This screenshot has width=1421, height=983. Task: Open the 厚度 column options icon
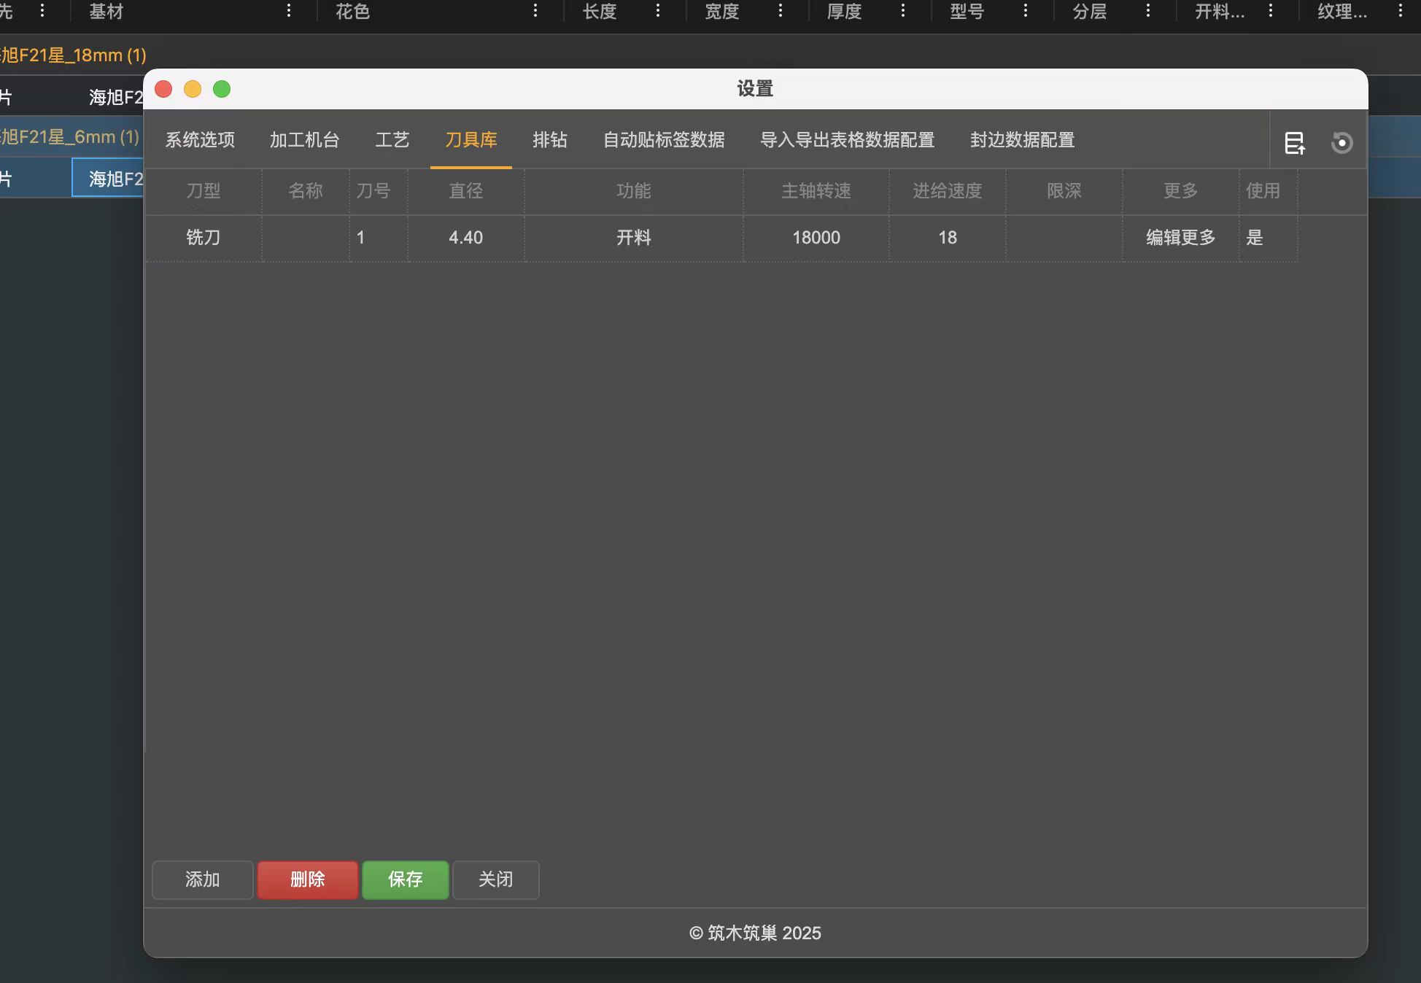click(x=903, y=11)
